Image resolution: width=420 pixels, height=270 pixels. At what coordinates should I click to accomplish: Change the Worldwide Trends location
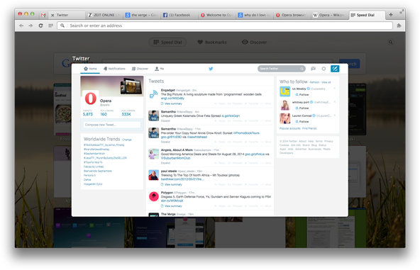pyautogui.click(x=127, y=140)
